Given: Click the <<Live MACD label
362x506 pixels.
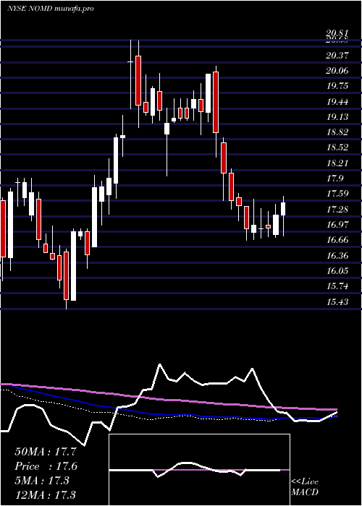Looking at the screenshot, I should [305, 486].
